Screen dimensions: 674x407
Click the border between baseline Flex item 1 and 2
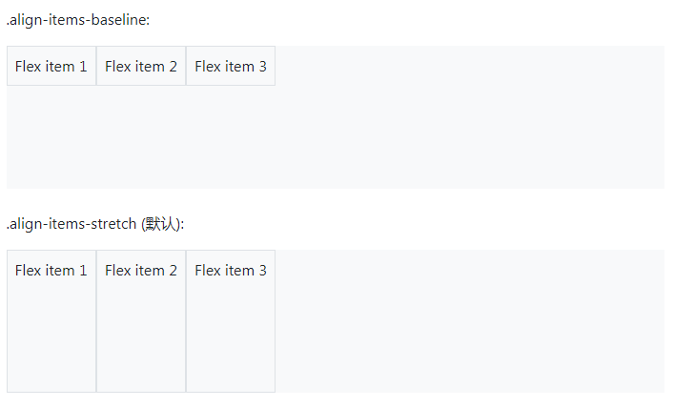coord(96,66)
